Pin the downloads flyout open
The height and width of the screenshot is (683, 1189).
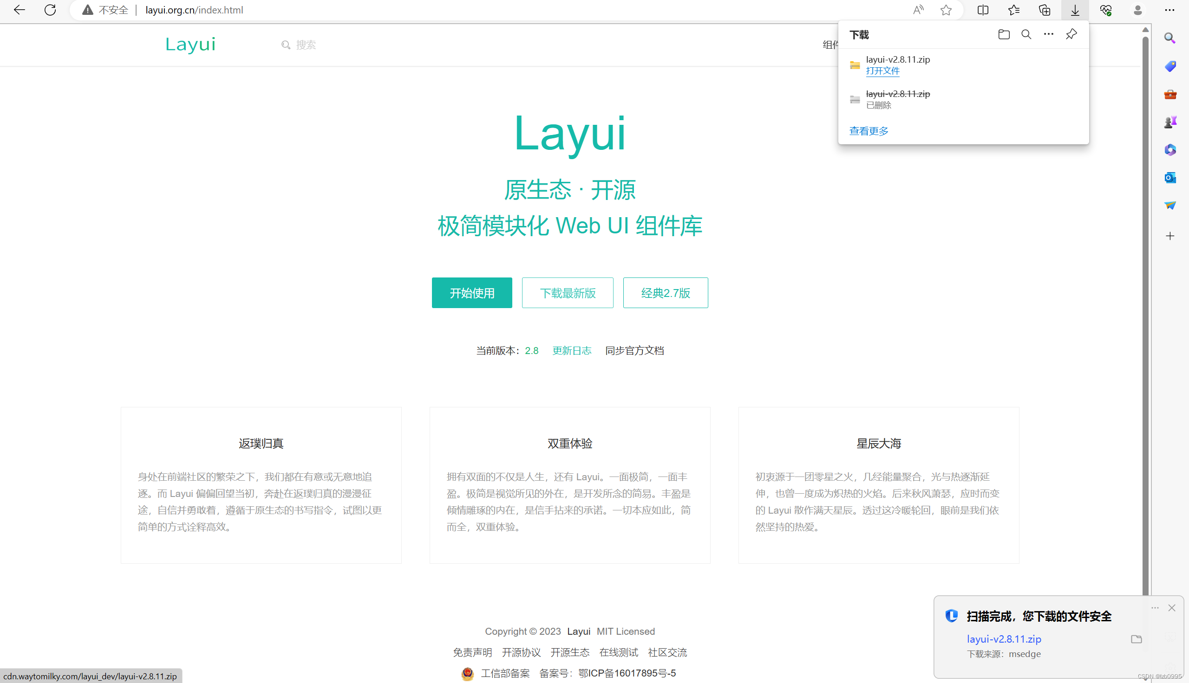coord(1071,34)
